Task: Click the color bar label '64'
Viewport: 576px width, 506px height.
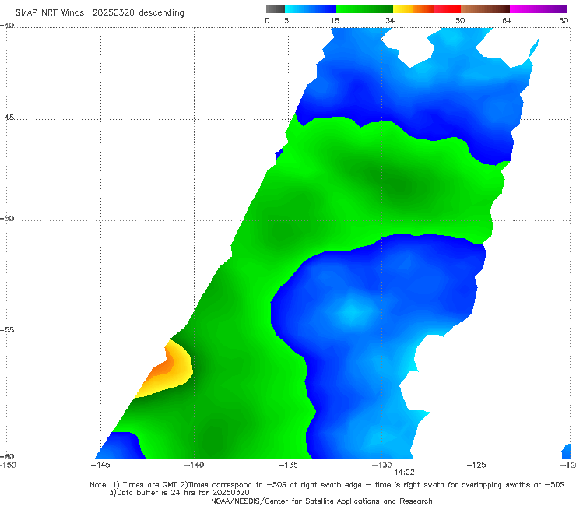Action: coord(507,20)
